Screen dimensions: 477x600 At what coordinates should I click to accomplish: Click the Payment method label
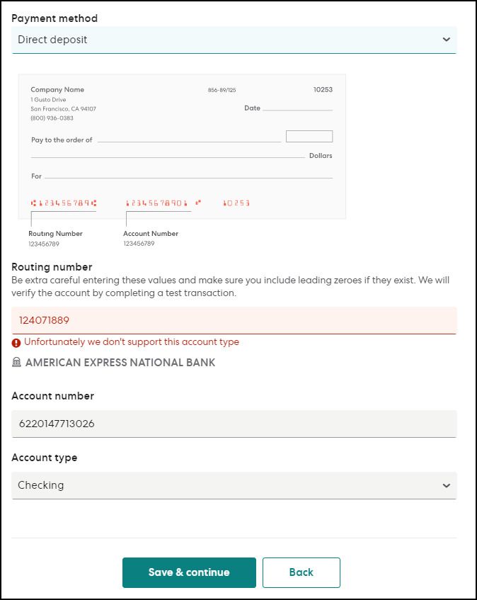[x=54, y=18]
